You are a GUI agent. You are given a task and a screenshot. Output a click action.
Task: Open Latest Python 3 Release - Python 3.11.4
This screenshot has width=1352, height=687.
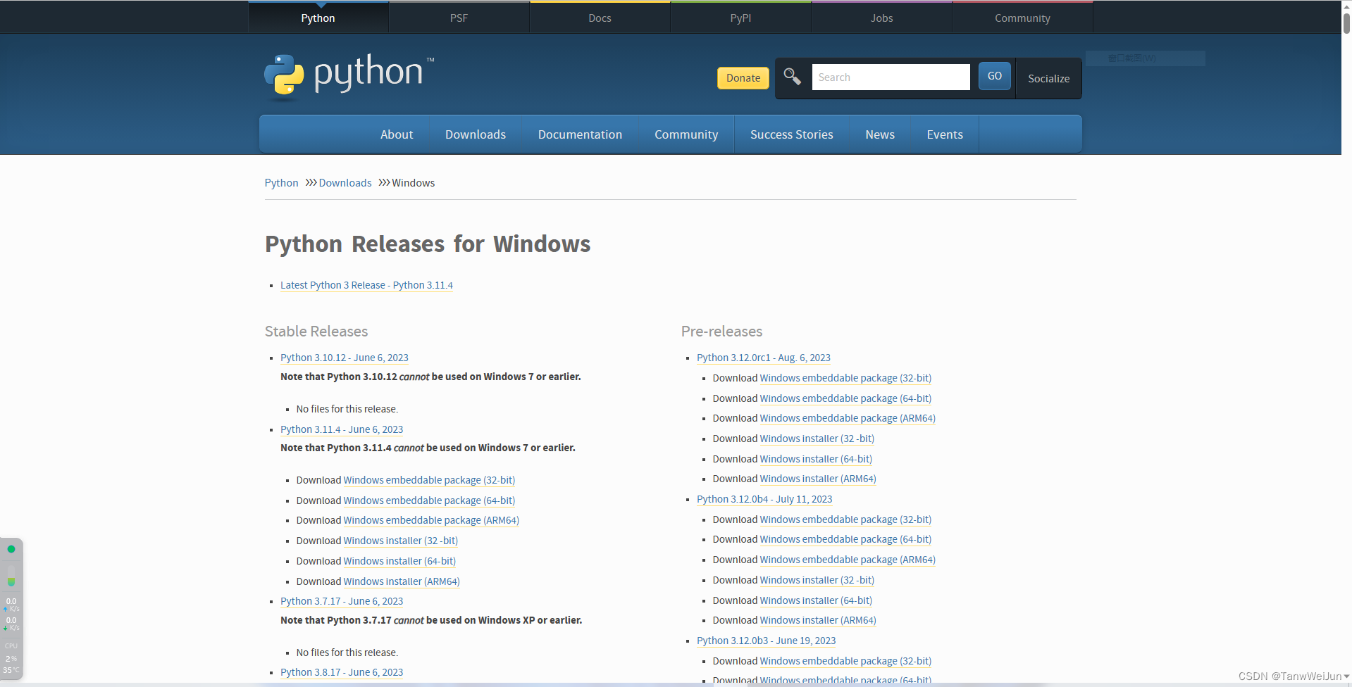pyautogui.click(x=366, y=285)
